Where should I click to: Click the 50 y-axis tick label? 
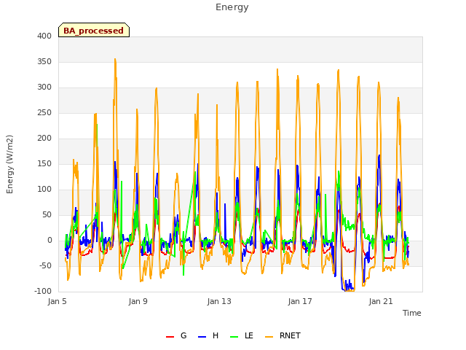point(47,215)
